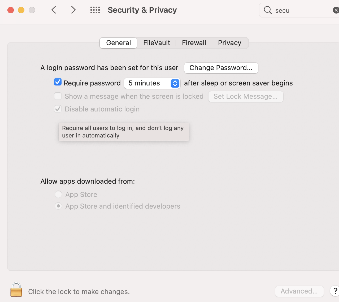Toggle the Require password checkbox
This screenshot has width=339, height=302.
pos(58,82)
